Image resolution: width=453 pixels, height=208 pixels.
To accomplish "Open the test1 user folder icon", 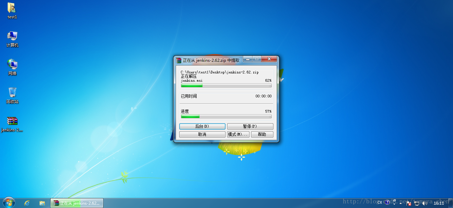I will [x=12, y=11].
